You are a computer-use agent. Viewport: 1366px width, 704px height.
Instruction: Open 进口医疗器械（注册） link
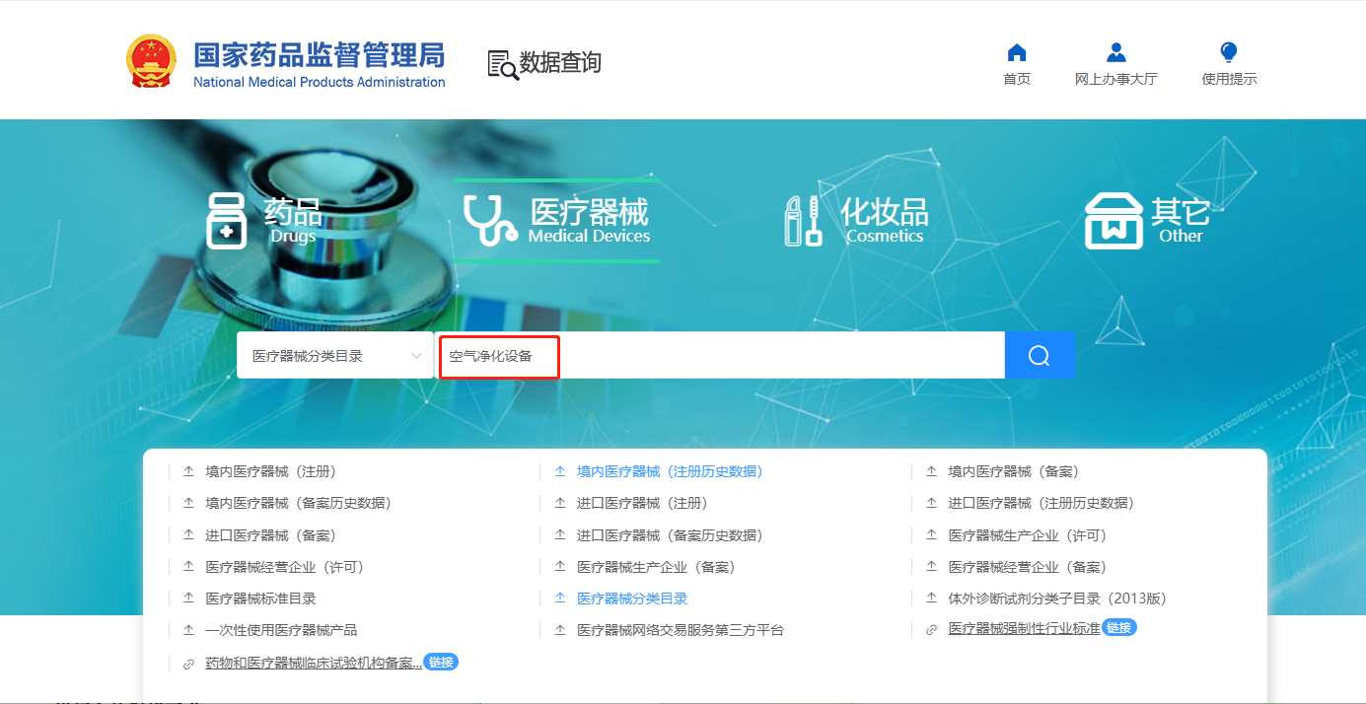click(x=642, y=504)
